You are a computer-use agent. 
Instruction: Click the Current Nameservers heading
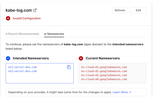[103, 58]
